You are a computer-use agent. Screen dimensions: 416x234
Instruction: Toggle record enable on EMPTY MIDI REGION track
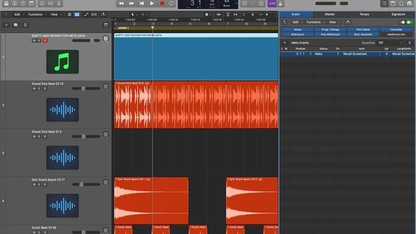(45, 40)
